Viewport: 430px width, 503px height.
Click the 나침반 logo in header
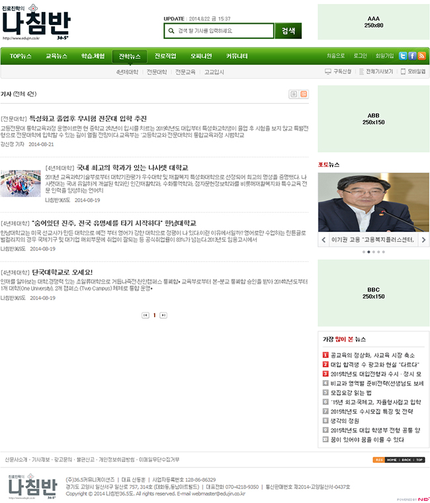click(x=36, y=22)
